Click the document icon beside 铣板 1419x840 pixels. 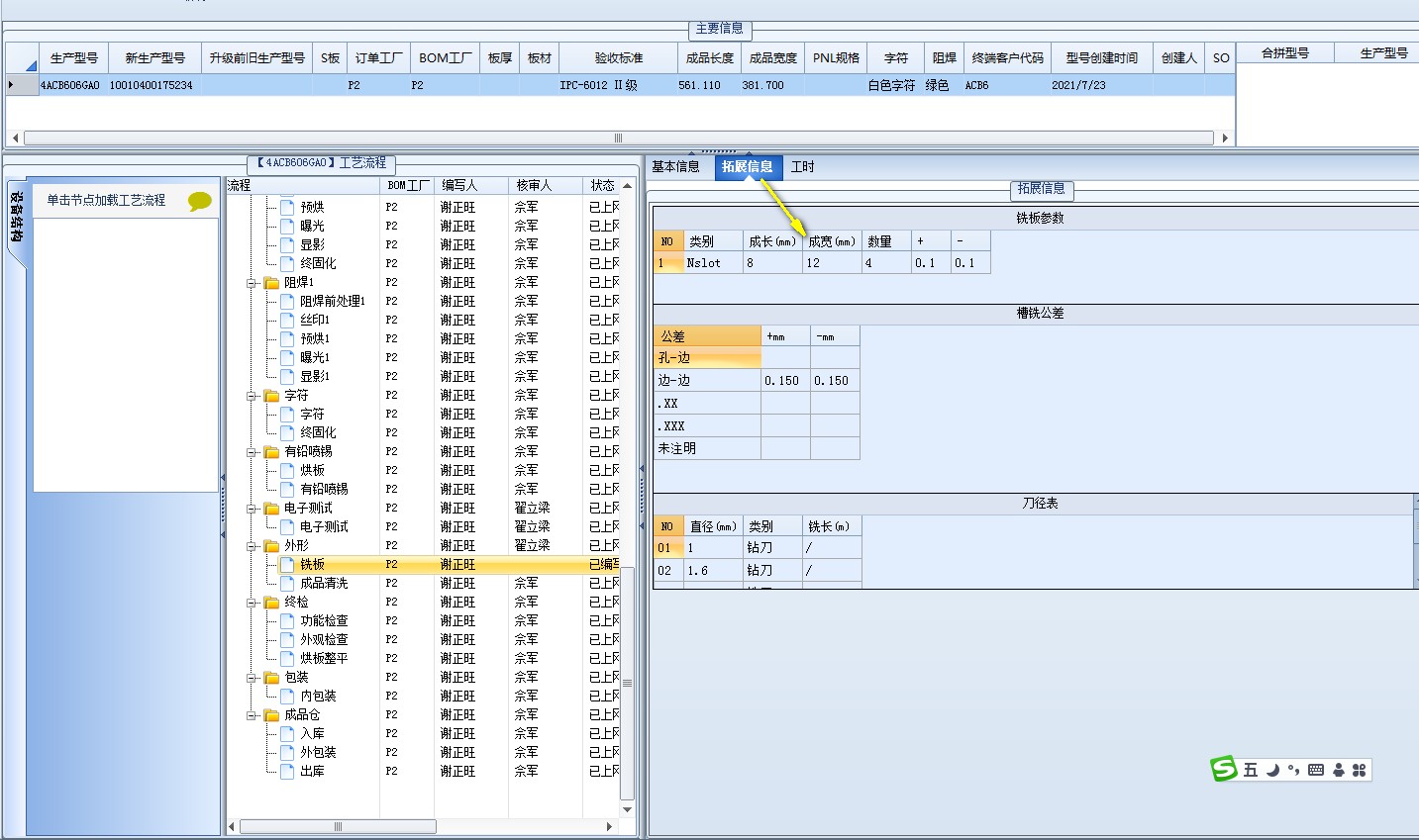coord(287,565)
